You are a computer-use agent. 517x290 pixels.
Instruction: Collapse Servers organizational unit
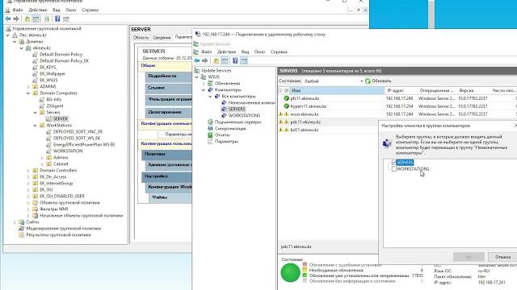click(35, 113)
